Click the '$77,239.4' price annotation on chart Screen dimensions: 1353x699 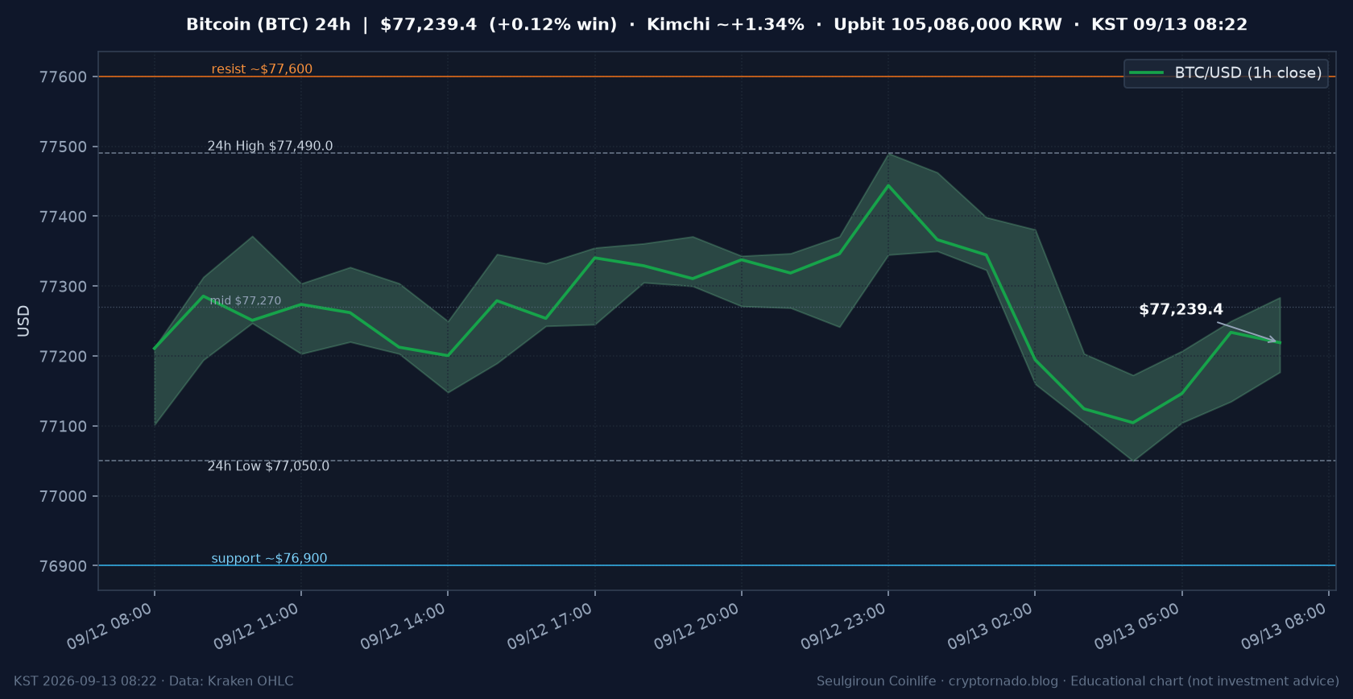point(1181,309)
